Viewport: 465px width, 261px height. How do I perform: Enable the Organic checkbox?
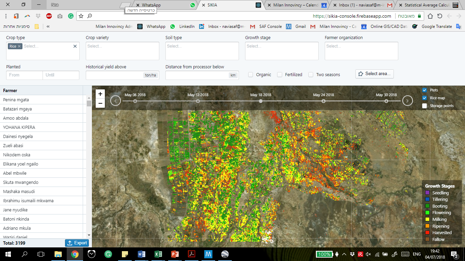(251, 75)
